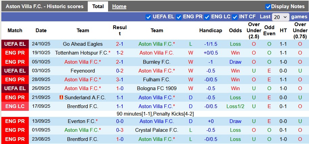This screenshot has height=144, width=309.
Task: Click the 2-1 result of the Burnley match
Action: [120, 62]
